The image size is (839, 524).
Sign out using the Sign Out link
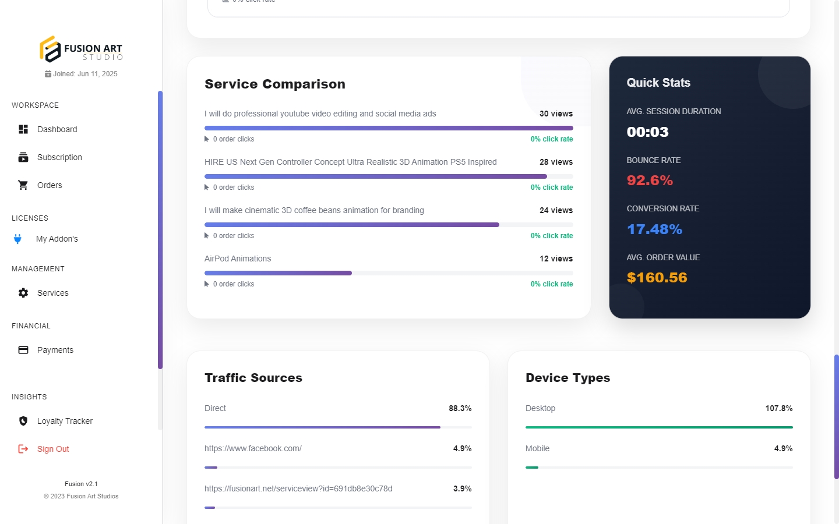click(53, 449)
